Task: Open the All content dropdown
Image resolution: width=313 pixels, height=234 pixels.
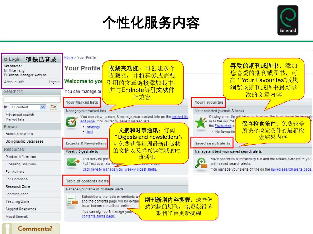Action: pos(28,107)
